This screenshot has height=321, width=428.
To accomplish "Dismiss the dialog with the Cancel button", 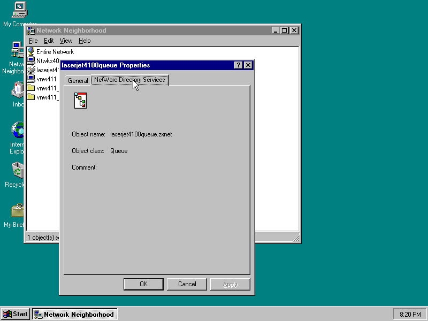I will tap(187, 284).
